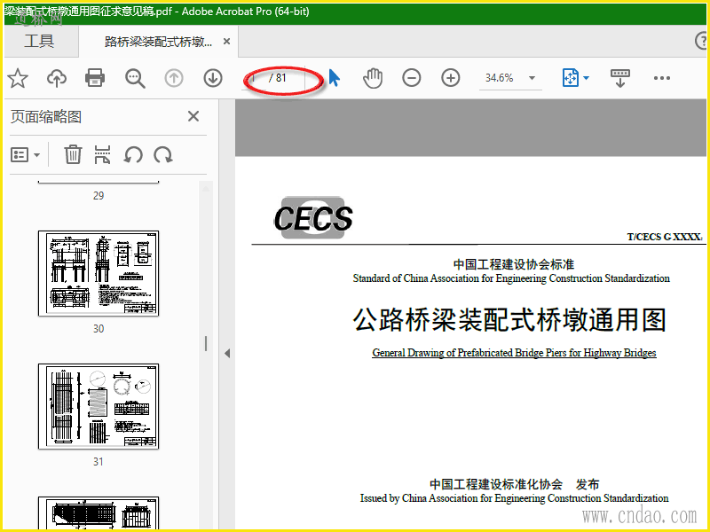Open thumbnail options menu icon
The width and height of the screenshot is (710, 532).
tap(20, 154)
